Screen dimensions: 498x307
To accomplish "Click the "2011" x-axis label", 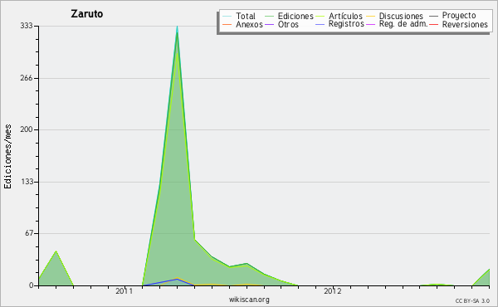I will pos(124,290).
